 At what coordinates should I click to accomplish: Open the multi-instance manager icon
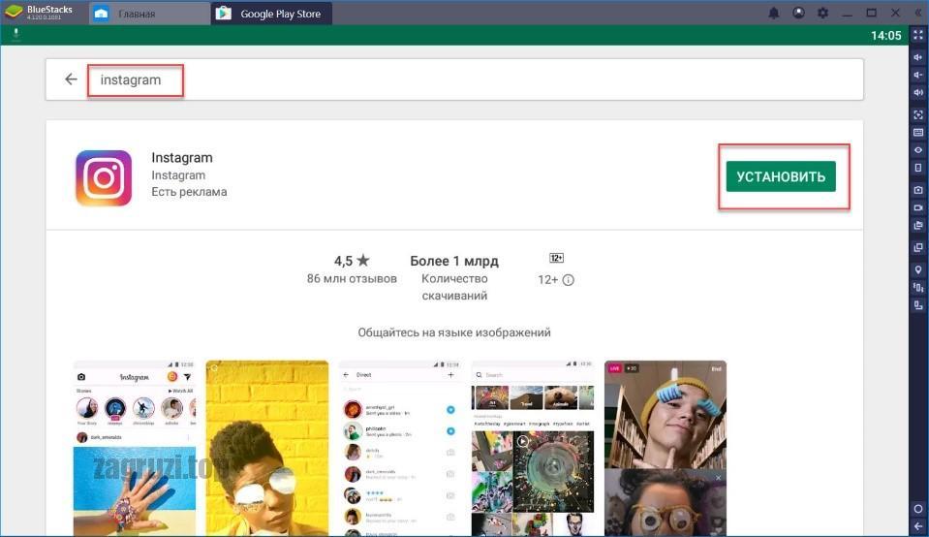917,247
